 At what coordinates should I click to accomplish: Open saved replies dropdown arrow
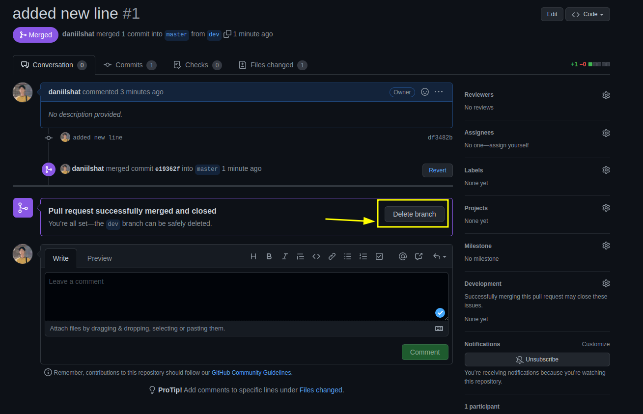(440, 256)
